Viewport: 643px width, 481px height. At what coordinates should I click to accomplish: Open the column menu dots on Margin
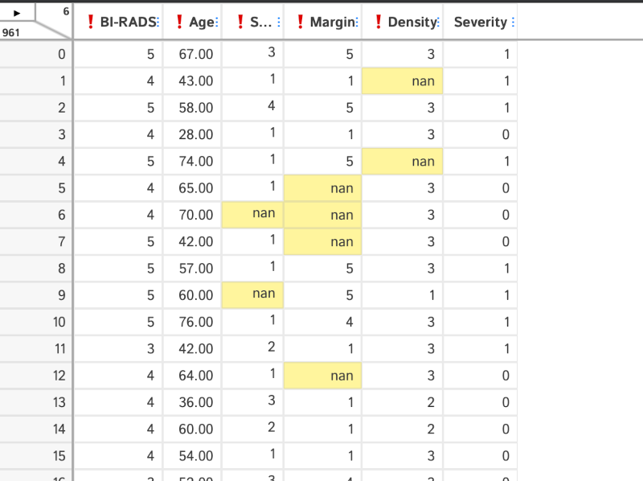pos(357,23)
